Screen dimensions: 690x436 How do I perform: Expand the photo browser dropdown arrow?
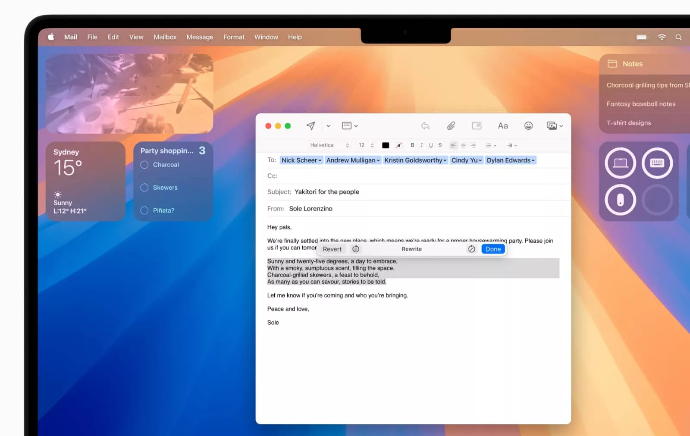point(561,126)
